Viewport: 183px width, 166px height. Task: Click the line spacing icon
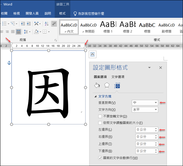point(26,32)
